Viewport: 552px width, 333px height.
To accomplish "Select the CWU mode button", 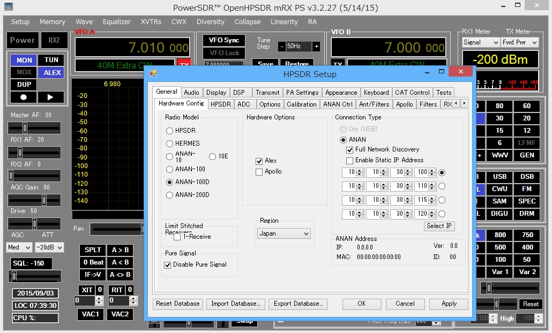I will coord(499,189).
